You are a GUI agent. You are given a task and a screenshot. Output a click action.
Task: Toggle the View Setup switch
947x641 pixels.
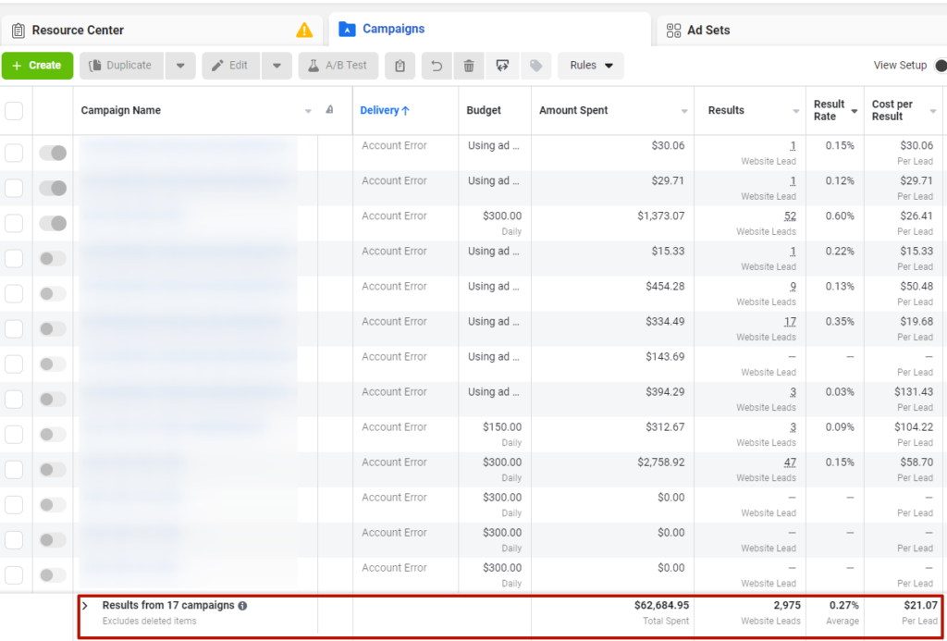pyautogui.click(x=941, y=66)
